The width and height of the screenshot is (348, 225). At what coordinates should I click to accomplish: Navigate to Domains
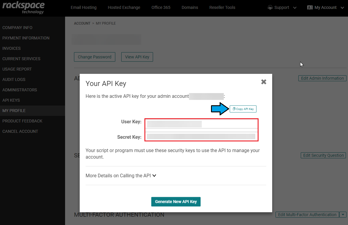[x=190, y=7]
